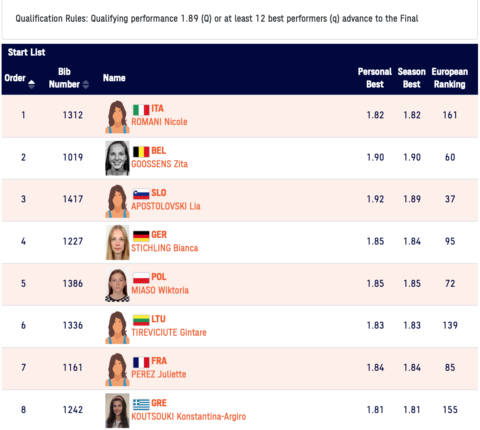Click Zita Goossens photo thumbnail
Image resolution: width=480 pixels, height=430 pixels.
coord(117,158)
